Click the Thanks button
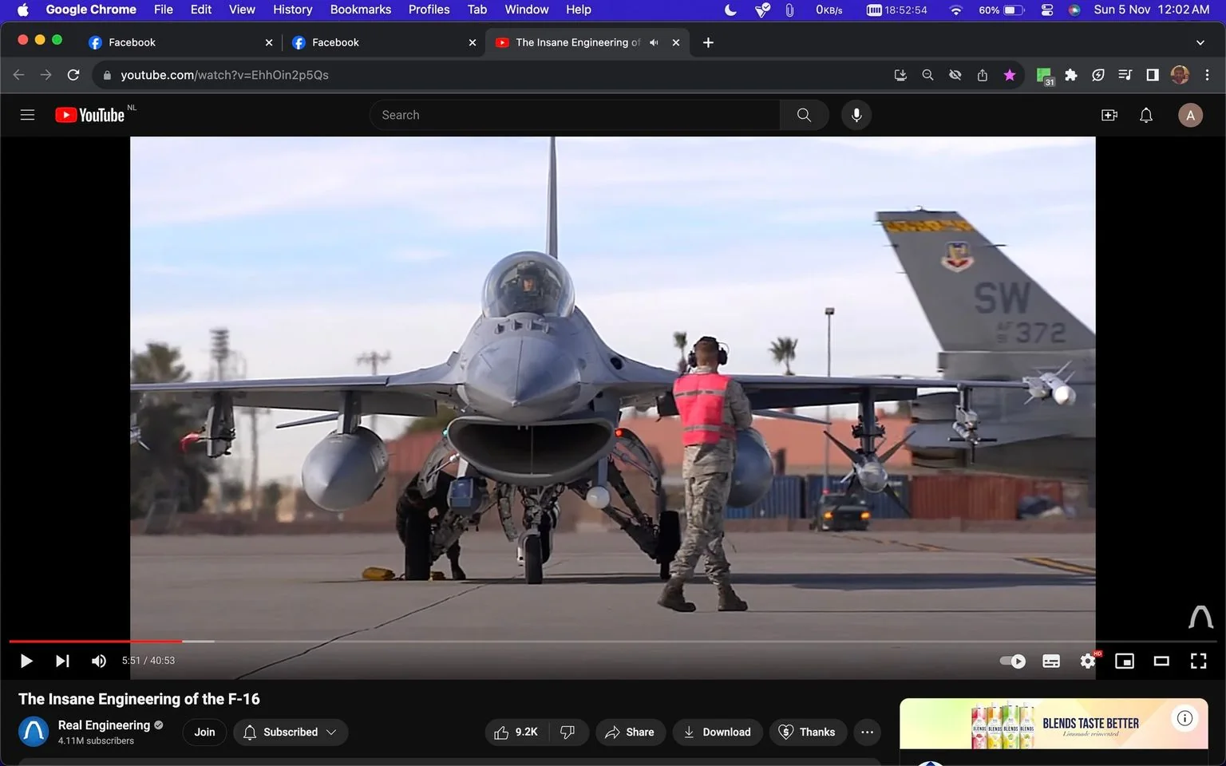 (x=807, y=732)
